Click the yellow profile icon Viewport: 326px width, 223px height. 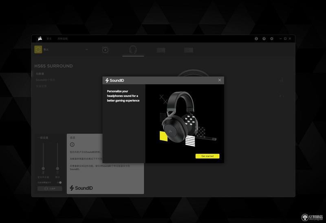[38, 49]
